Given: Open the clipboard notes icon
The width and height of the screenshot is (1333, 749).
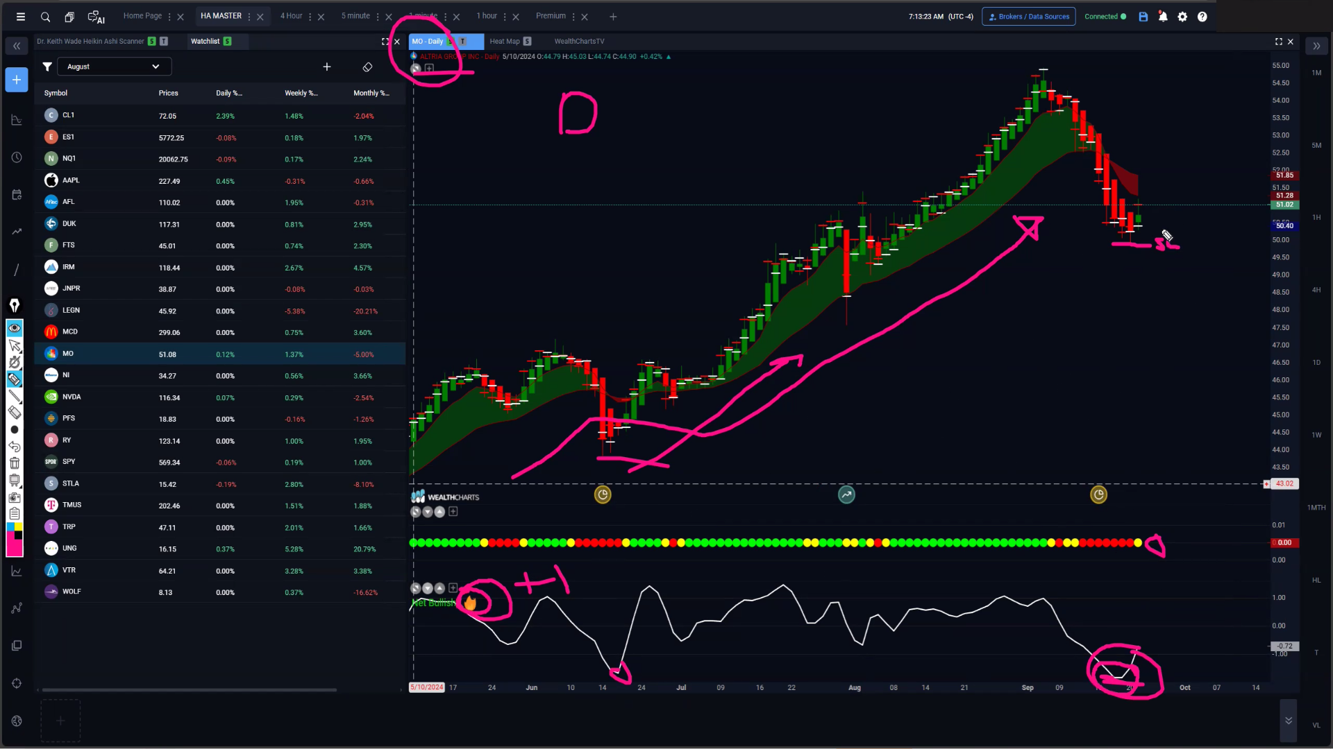Looking at the screenshot, I should [x=15, y=514].
